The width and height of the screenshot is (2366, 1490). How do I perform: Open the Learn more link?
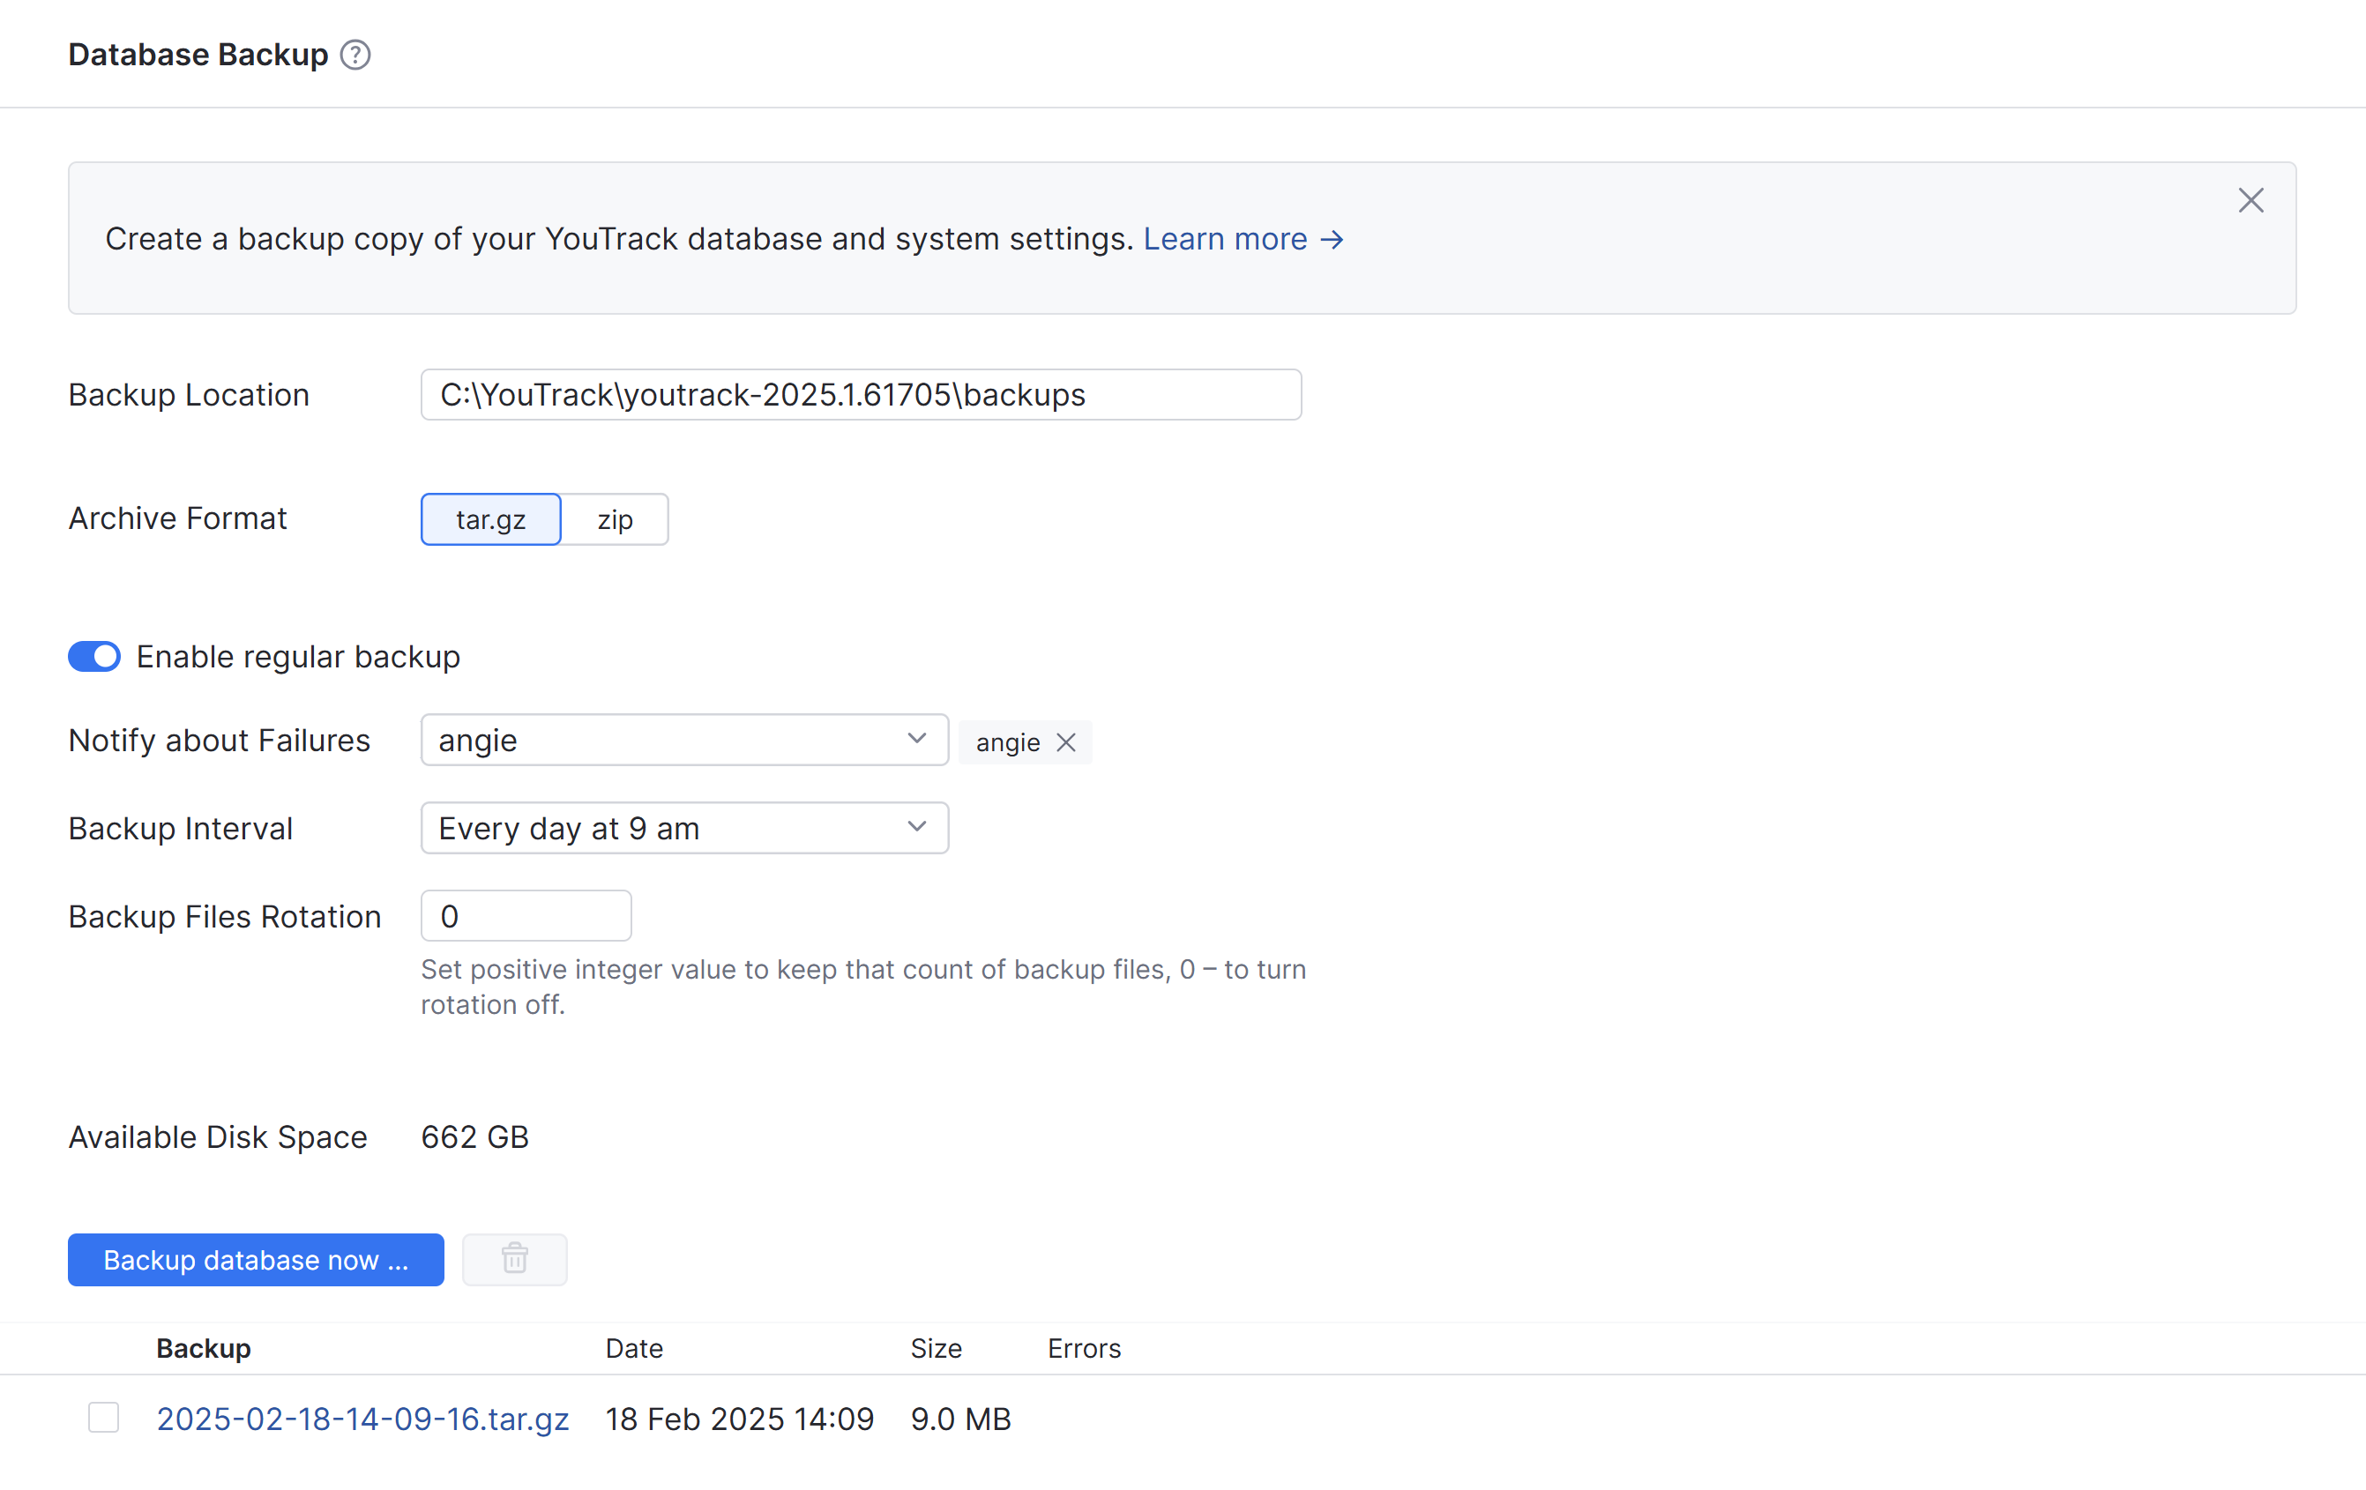[x=1243, y=239]
